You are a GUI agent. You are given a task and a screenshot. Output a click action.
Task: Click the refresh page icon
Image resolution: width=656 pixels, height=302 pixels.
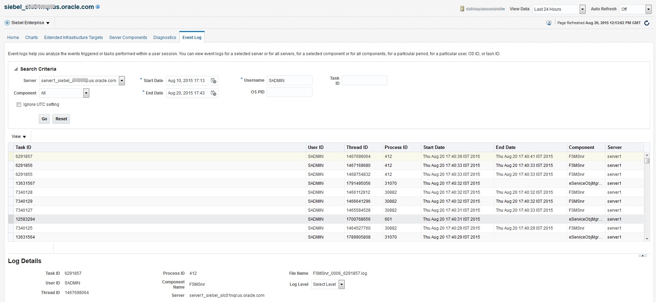coord(647,23)
